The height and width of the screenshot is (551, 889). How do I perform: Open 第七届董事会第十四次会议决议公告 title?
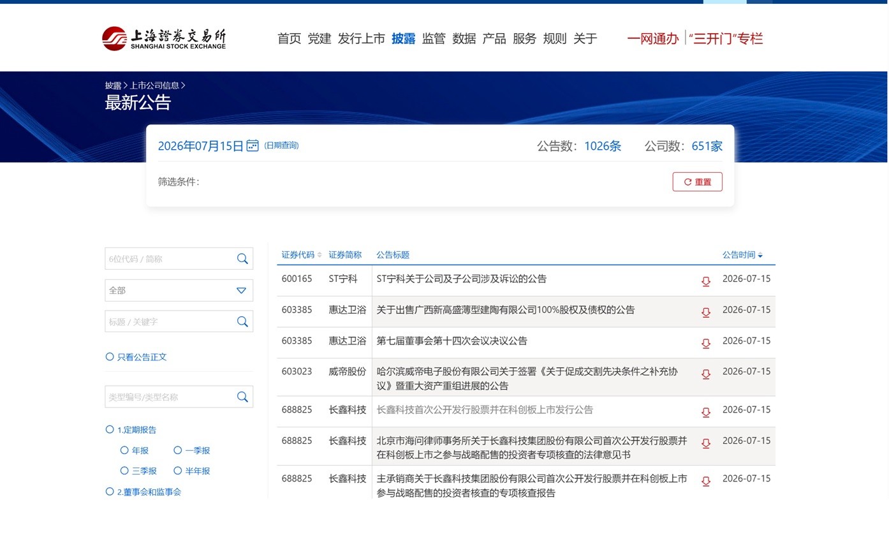[452, 341]
